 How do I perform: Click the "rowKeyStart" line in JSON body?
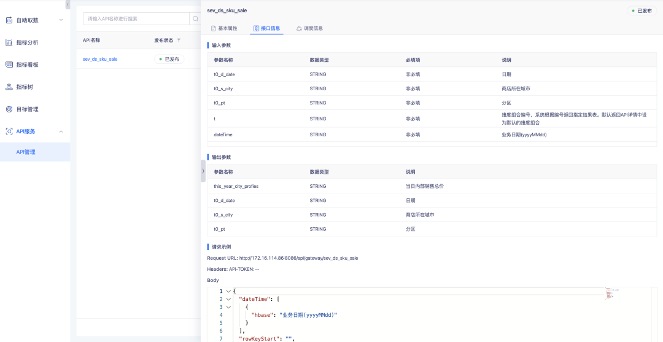[266, 338]
